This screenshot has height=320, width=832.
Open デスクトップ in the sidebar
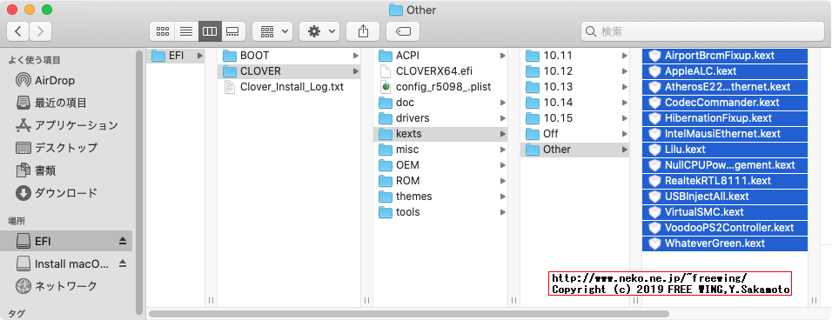(x=67, y=147)
